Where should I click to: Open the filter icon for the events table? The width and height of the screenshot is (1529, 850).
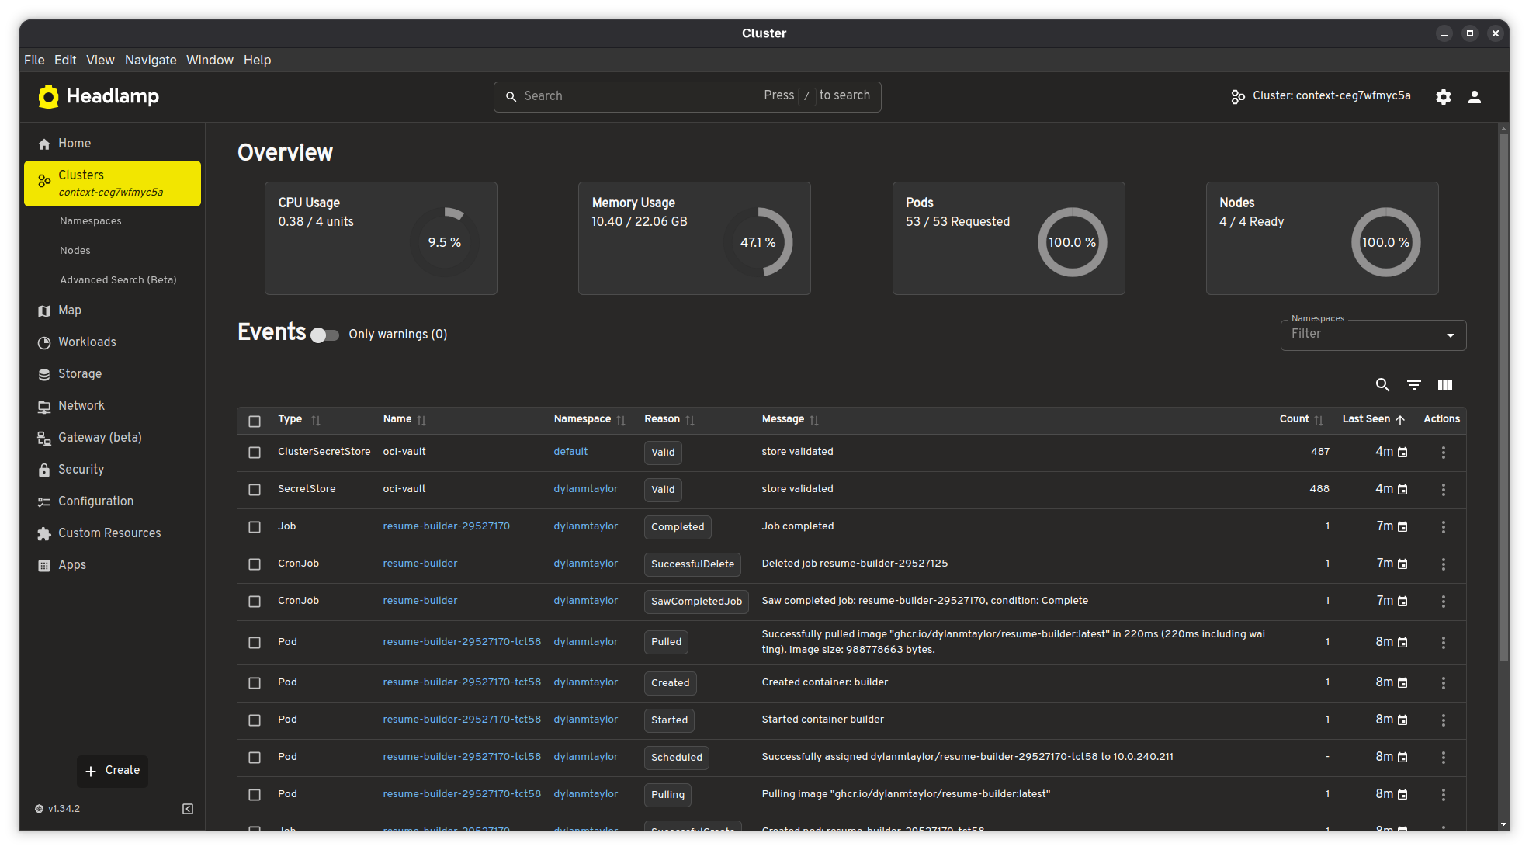1413,384
